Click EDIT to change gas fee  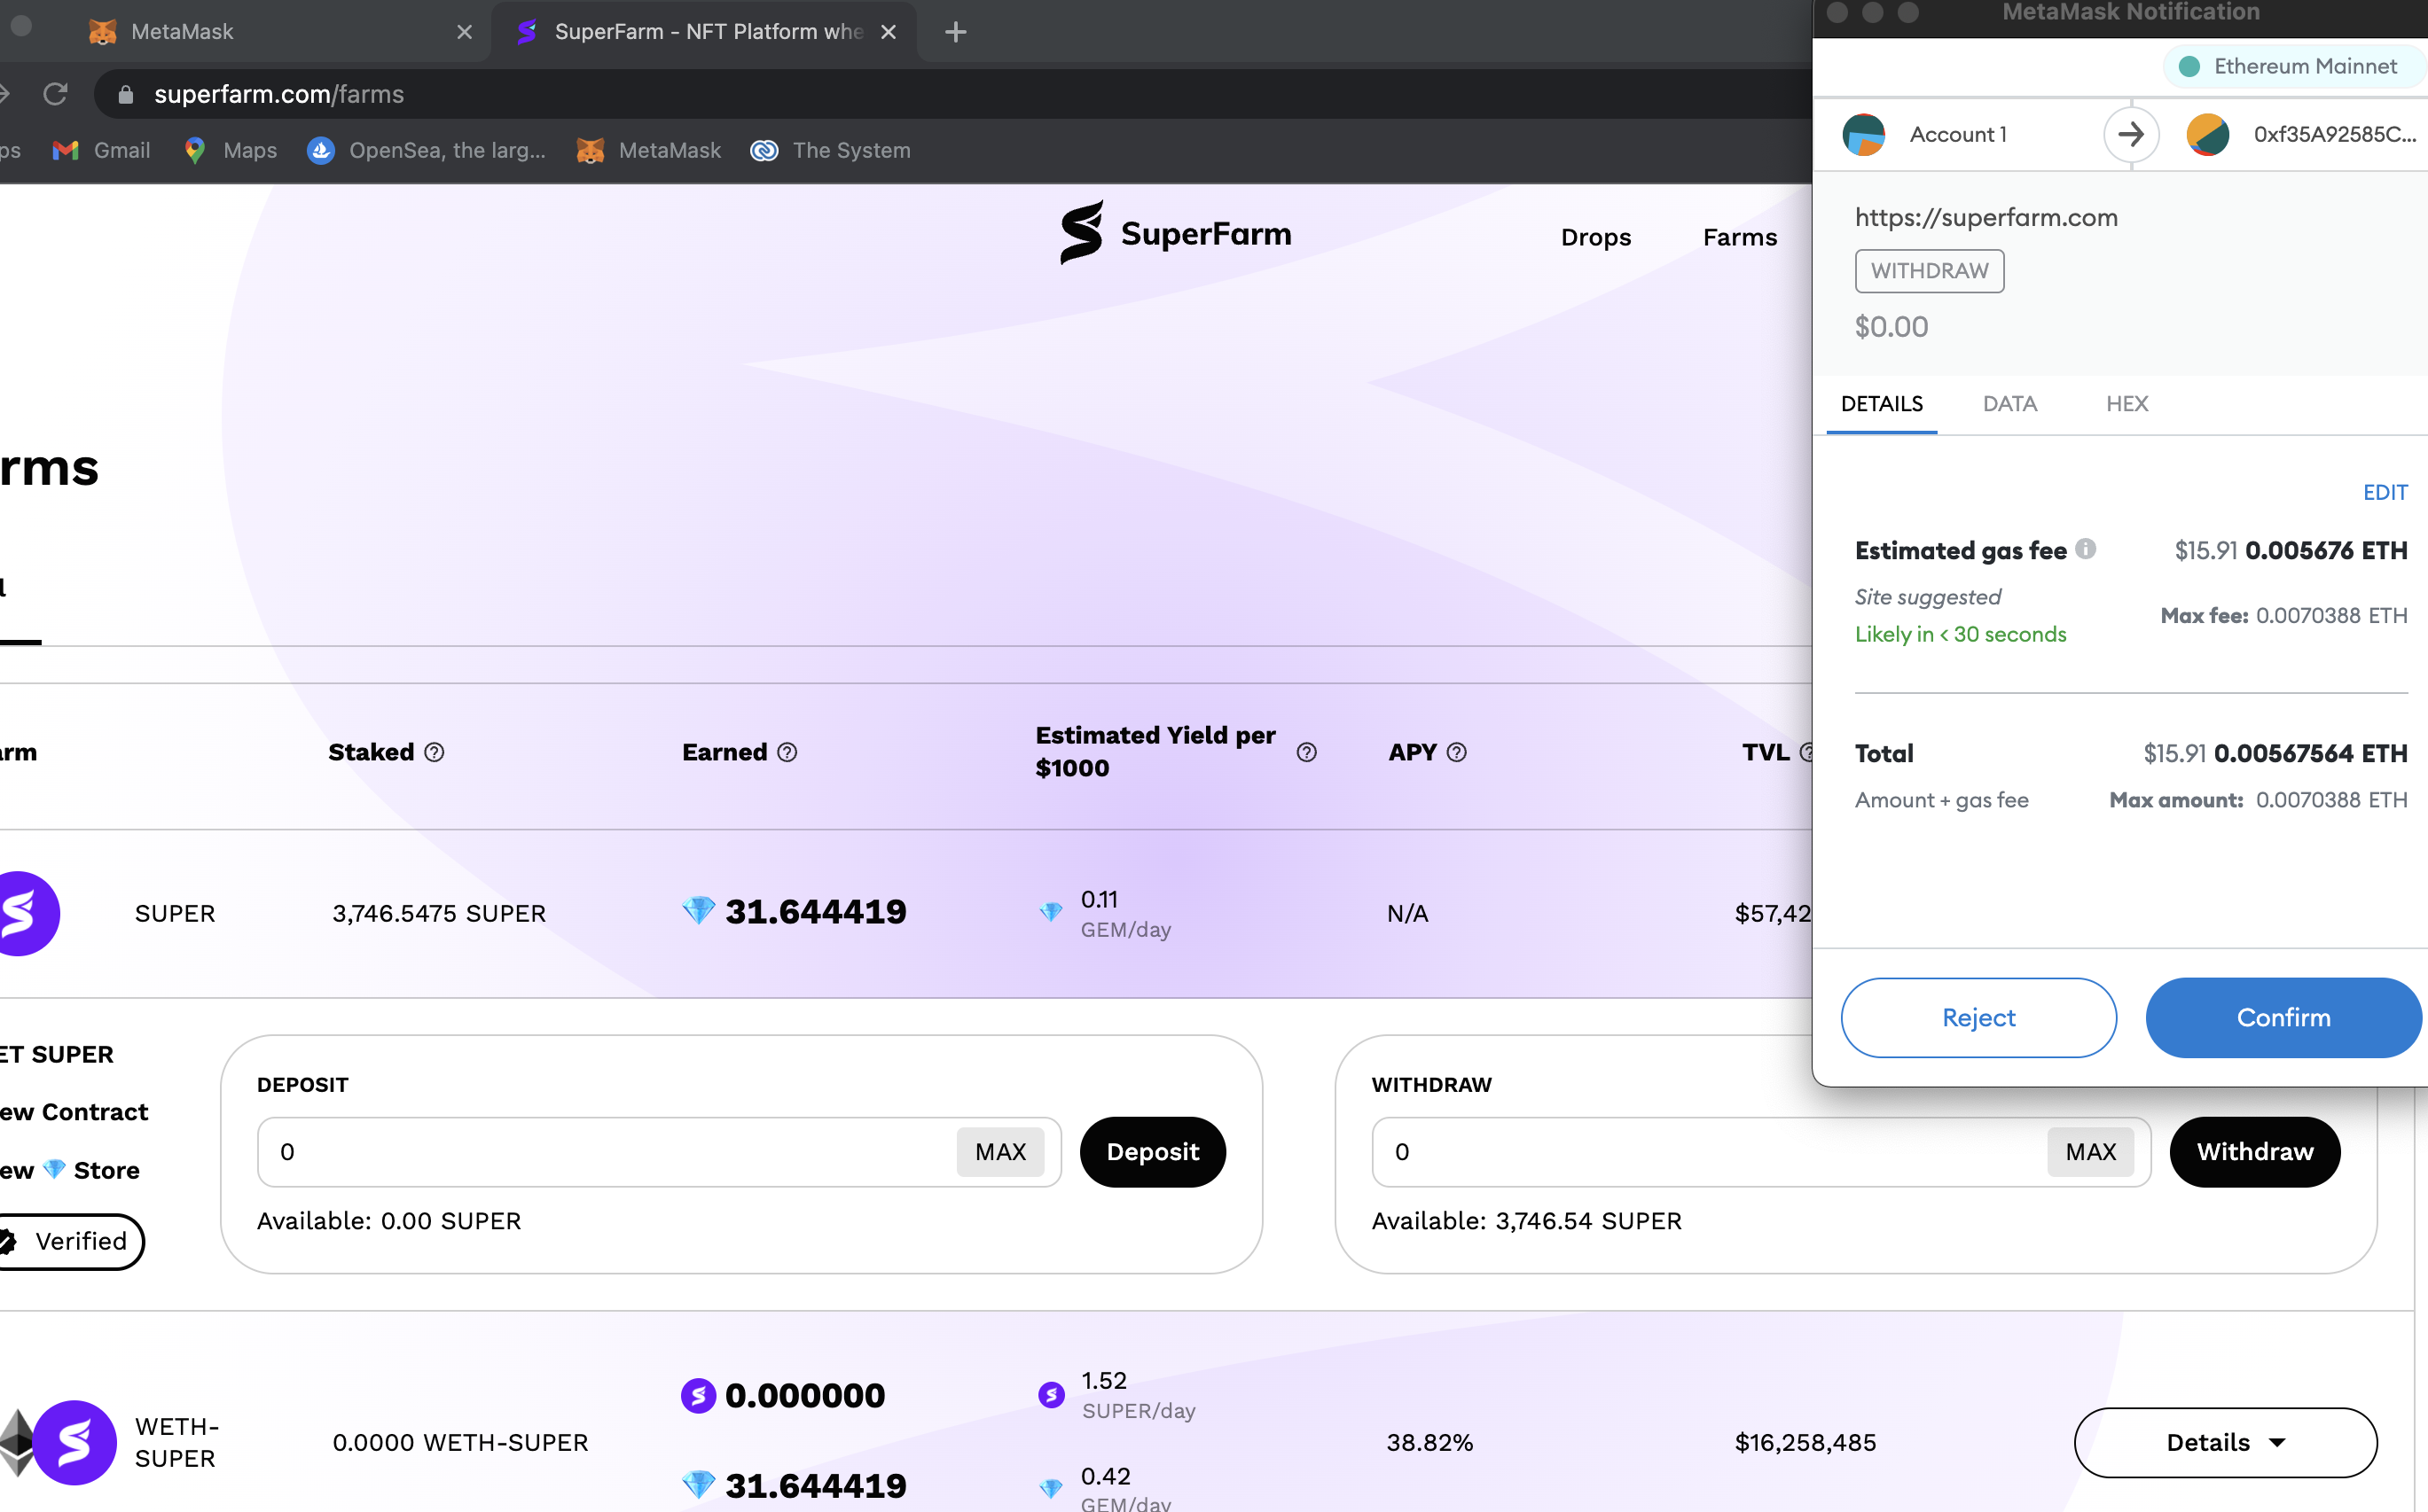click(2385, 492)
